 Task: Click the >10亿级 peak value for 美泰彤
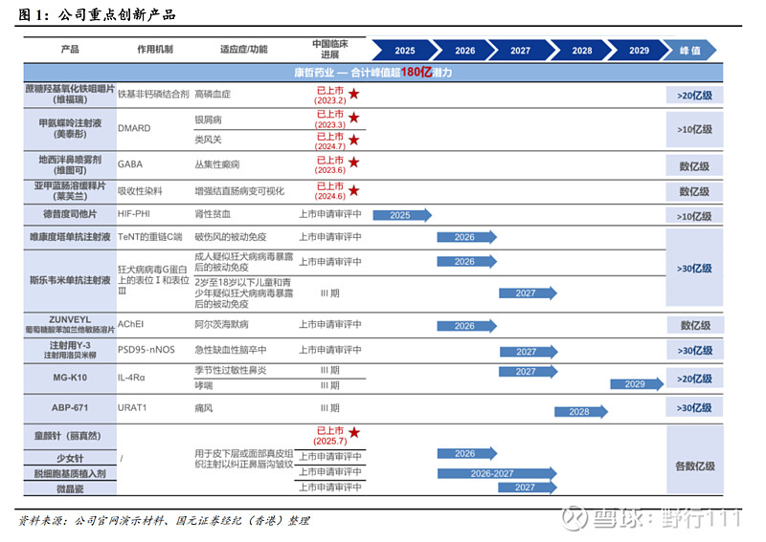694,130
